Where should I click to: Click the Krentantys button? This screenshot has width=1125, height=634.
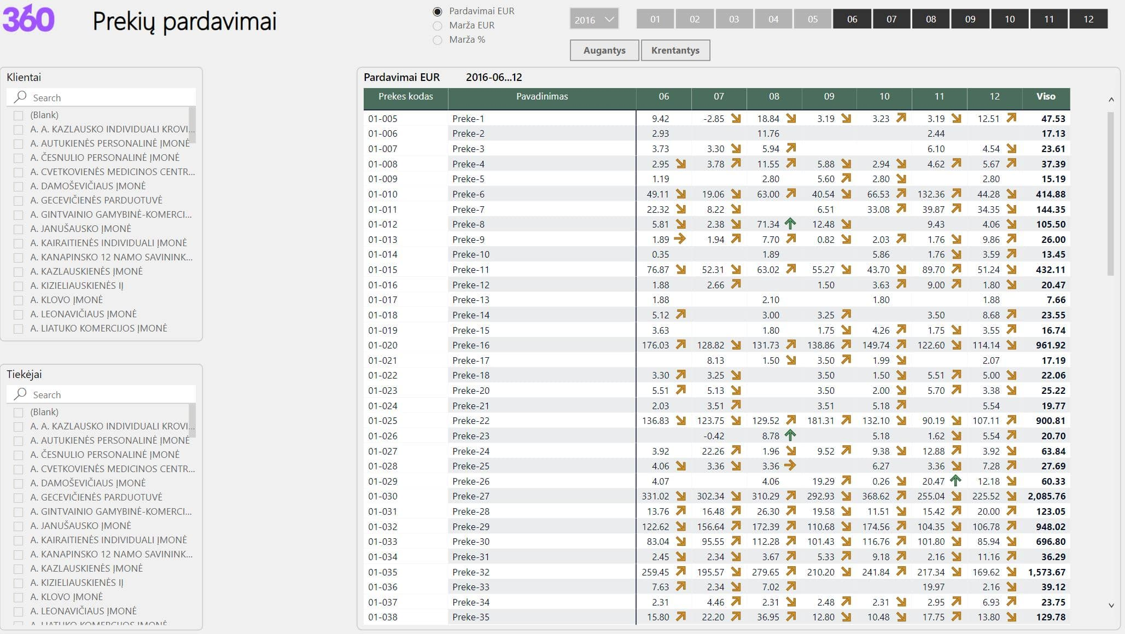[675, 50]
